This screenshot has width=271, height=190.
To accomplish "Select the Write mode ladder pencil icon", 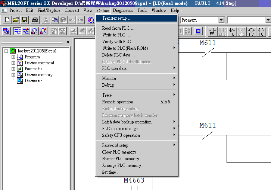I will (26, 31).
